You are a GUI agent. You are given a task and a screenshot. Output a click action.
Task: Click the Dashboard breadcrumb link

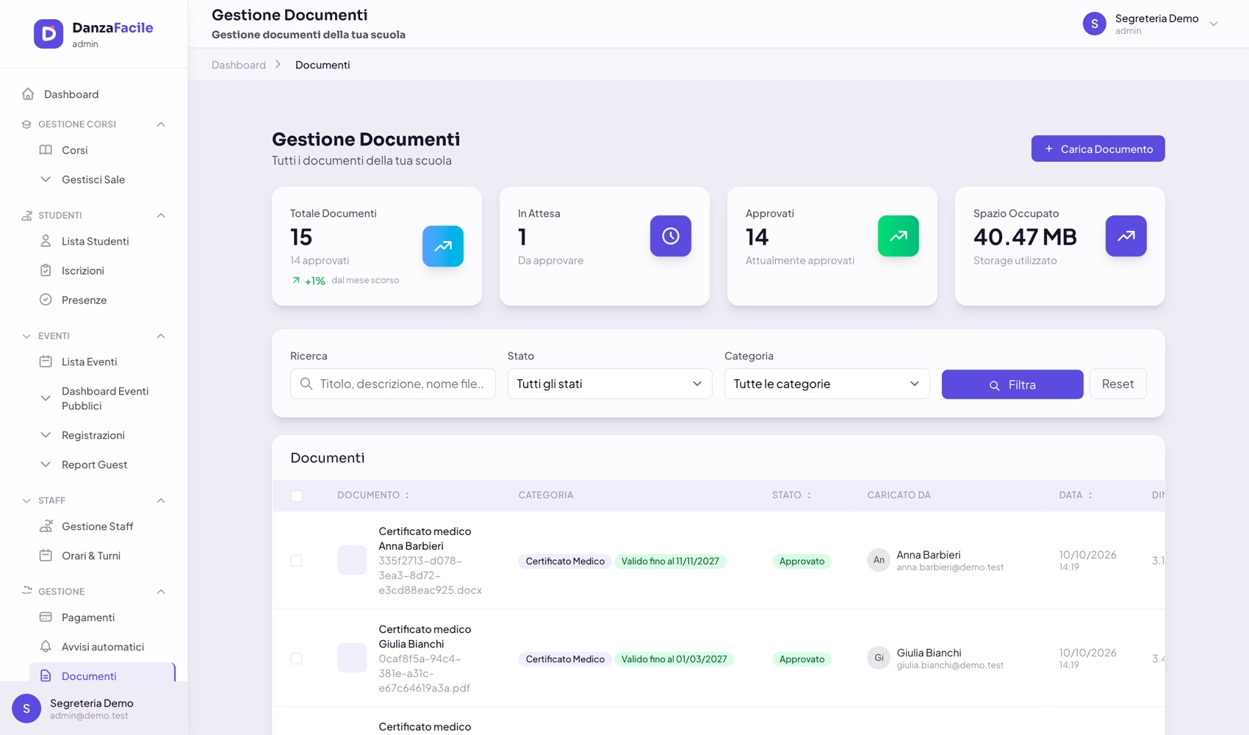click(239, 65)
